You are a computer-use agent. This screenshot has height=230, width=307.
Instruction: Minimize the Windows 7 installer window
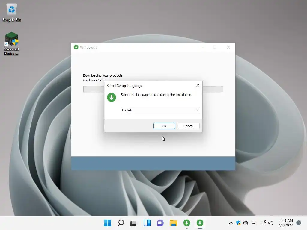[x=201, y=47]
